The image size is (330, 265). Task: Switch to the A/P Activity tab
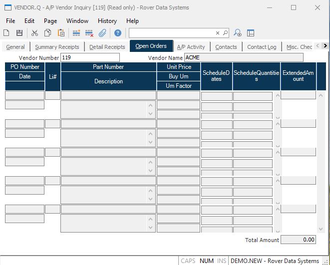coord(191,47)
